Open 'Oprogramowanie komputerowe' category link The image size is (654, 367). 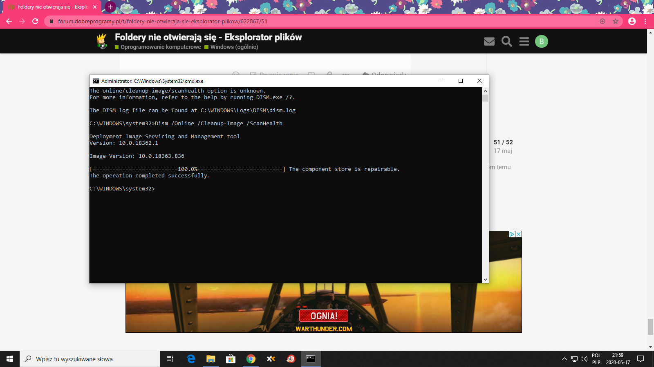coord(161,47)
